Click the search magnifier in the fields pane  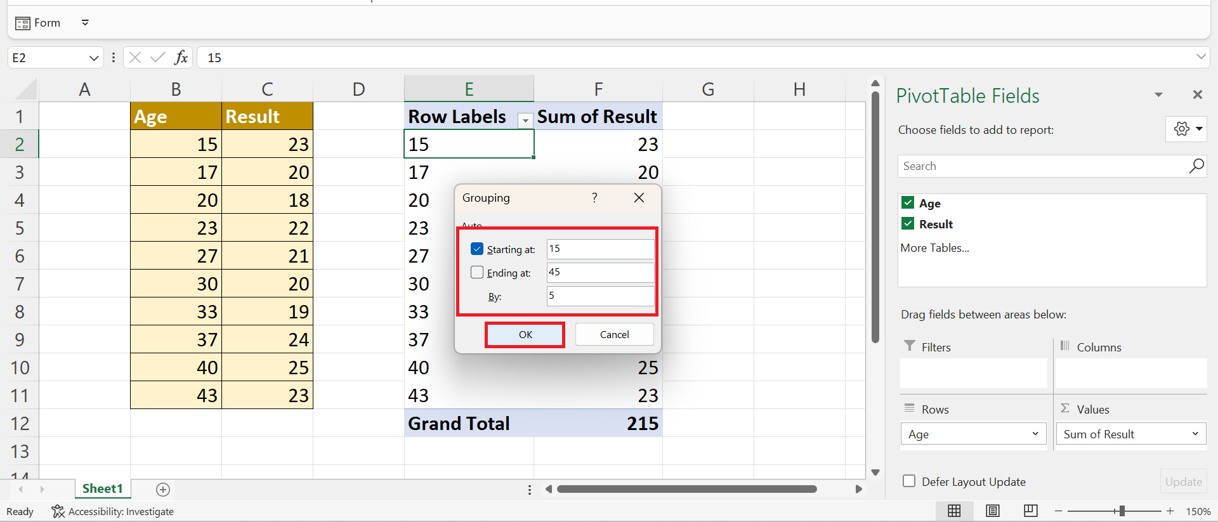coord(1196,166)
